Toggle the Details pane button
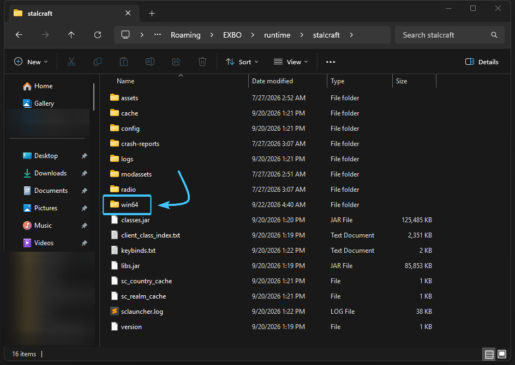This screenshot has width=515, height=365. coord(482,62)
